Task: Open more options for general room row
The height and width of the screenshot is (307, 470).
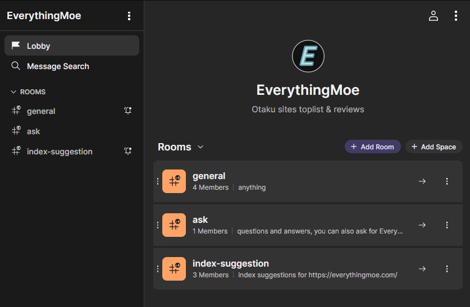Action: [447, 181]
